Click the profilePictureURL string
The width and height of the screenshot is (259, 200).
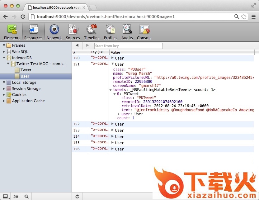coord(204,78)
